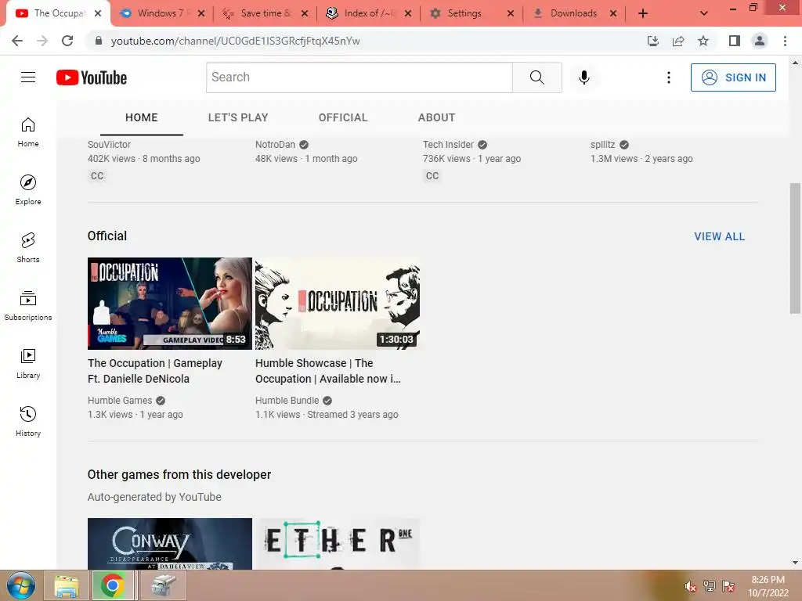
Task: Click the address bar URL
Action: 235,41
